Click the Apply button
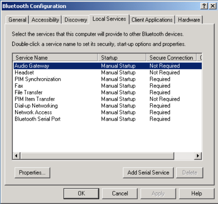218x204 pixels. click(158, 194)
